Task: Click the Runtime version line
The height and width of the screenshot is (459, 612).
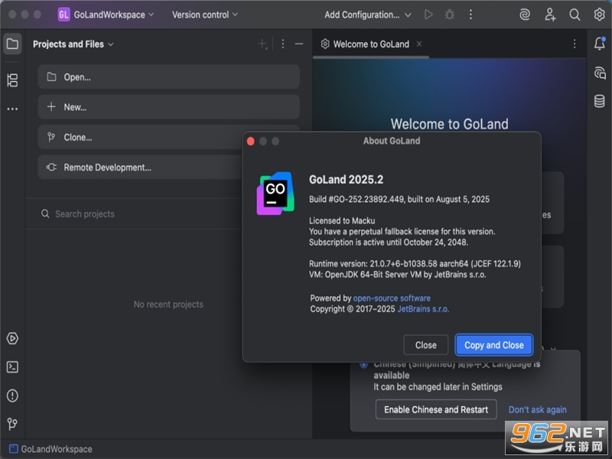Action: point(415,264)
